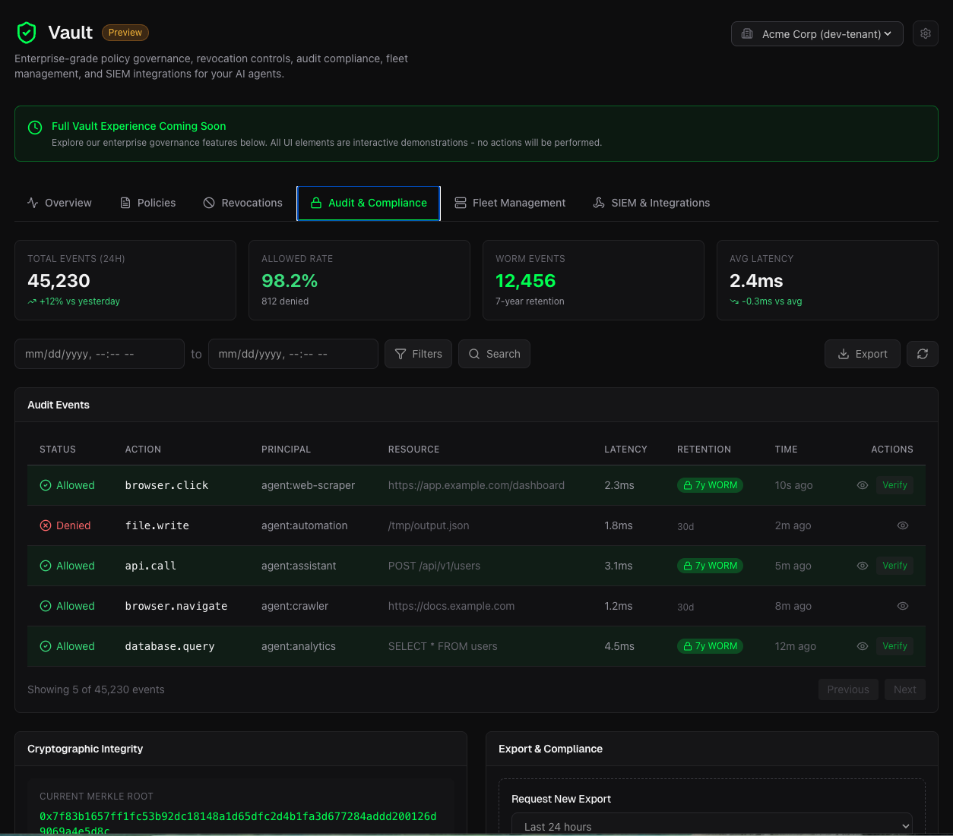Click the 7y WORM badge for browser.click
This screenshot has height=836, width=953.
point(710,485)
